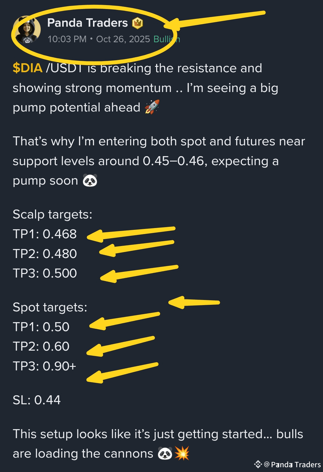Viewport: 323px width, 472px height.
Task: Click the yellow arrow pointing at TP2: 0.60
Action: 121,346
